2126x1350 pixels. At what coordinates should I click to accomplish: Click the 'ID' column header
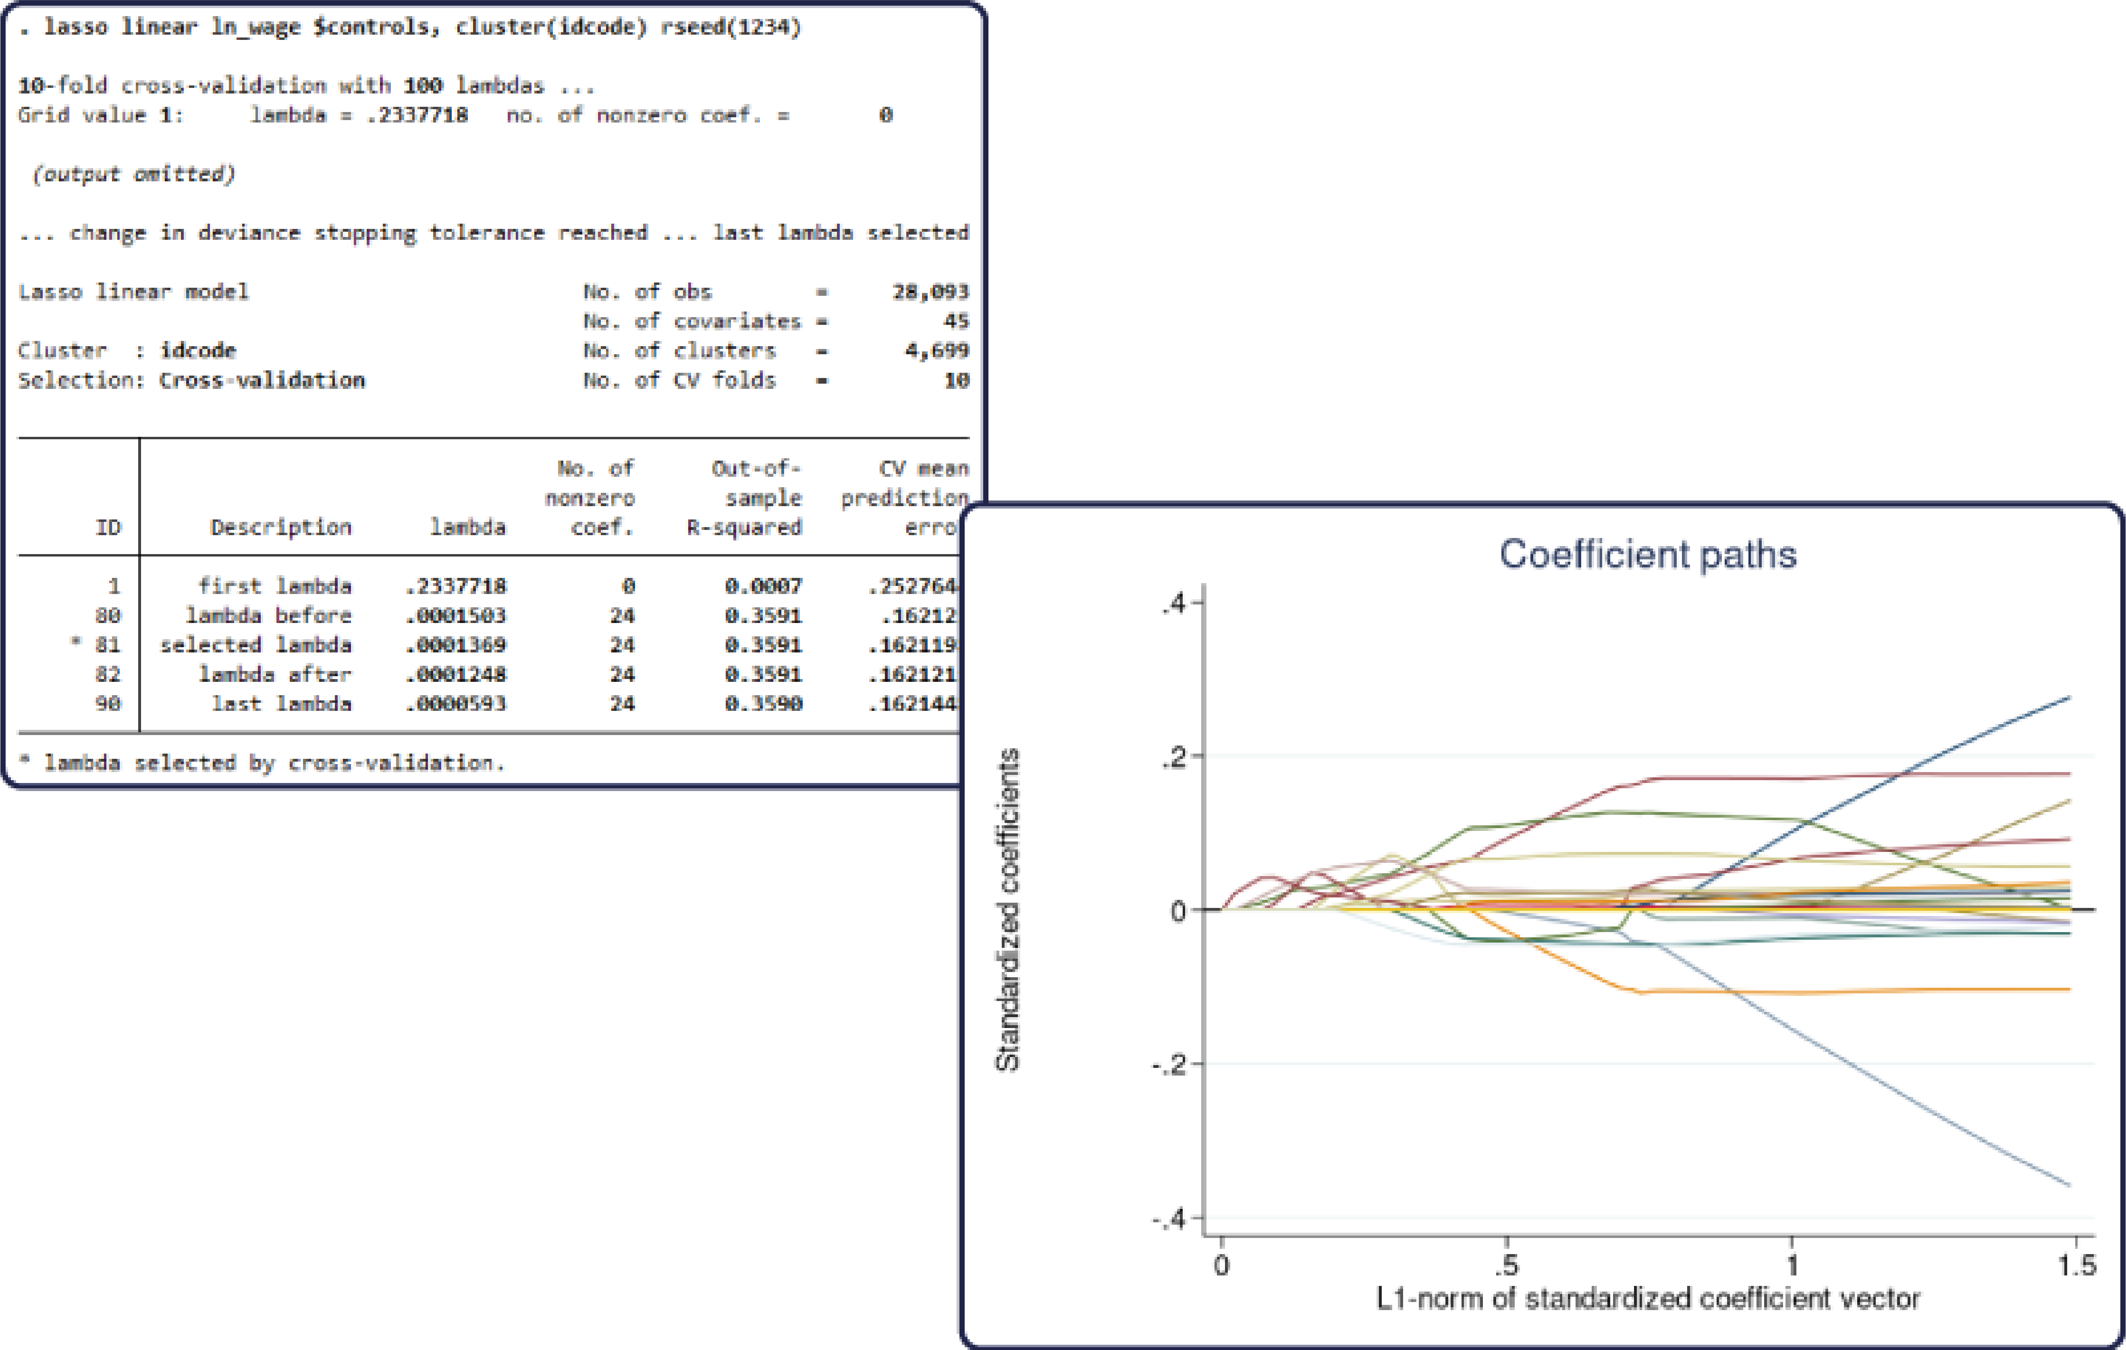(108, 527)
